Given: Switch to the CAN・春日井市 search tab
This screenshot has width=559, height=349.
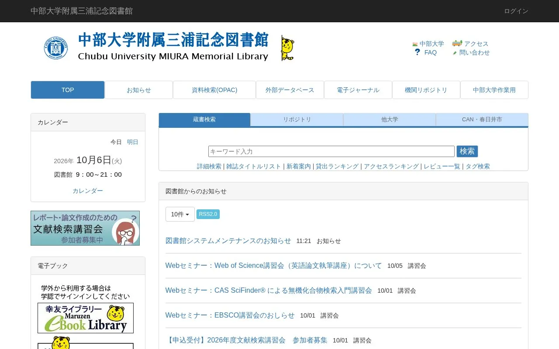Looking at the screenshot, I should [x=482, y=120].
